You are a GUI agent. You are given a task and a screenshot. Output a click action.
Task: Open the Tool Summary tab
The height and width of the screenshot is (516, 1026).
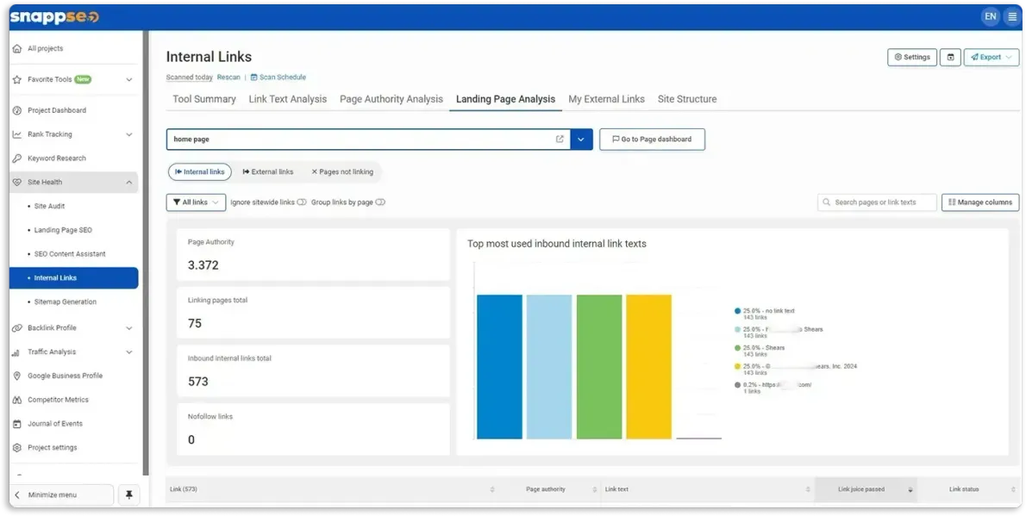click(x=204, y=99)
